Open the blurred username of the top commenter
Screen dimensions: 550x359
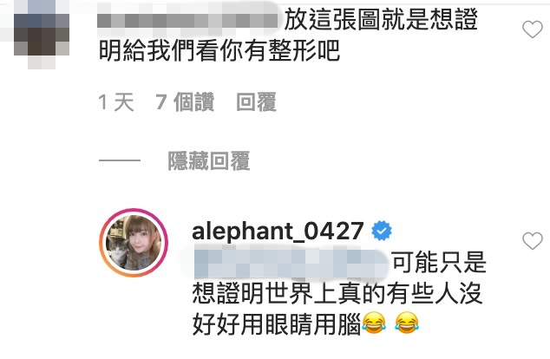coord(187,20)
